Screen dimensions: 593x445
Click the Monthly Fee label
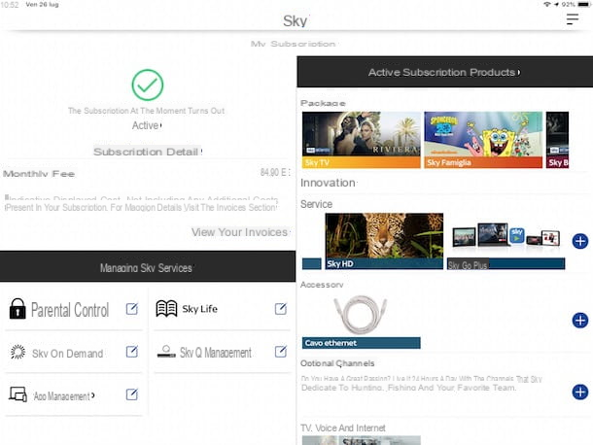[x=39, y=174]
